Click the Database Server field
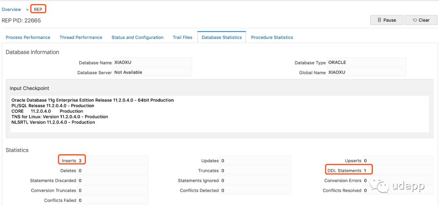439x206 pixels. tap(152, 72)
